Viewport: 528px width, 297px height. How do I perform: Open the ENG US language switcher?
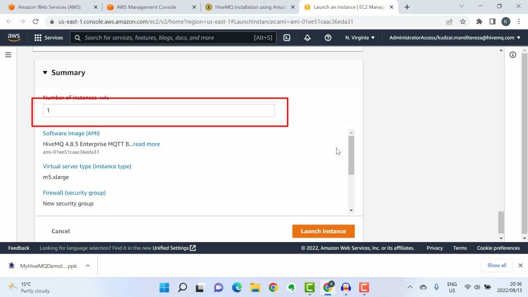pyautogui.click(x=452, y=287)
